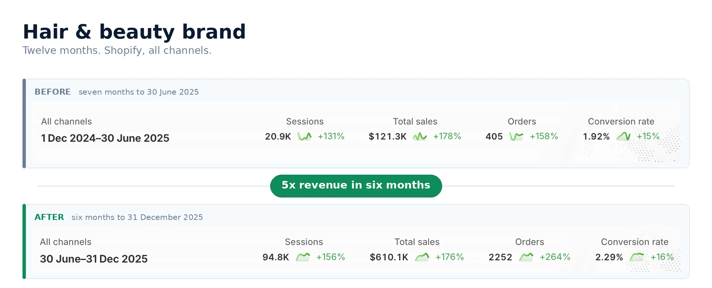Click the orders value 405
The width and height of the screenshot is (712, 288).
coord(494,137)
